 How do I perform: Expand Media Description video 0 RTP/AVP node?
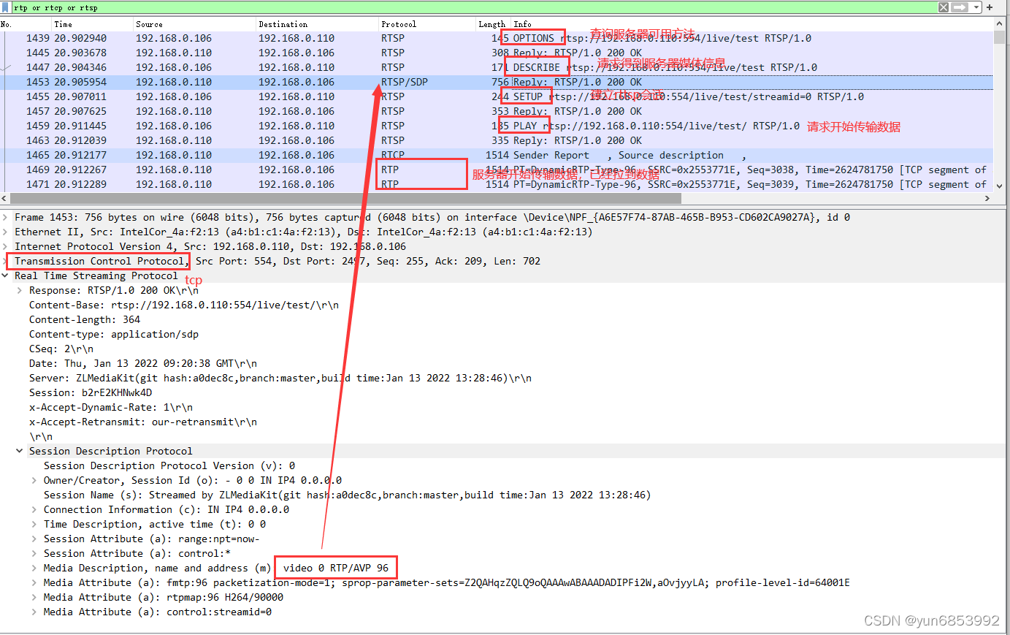(x=34, y=568)
